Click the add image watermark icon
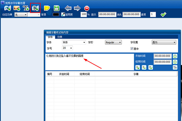Viewport: 182px width, 121px height. [x=17, y=8]
